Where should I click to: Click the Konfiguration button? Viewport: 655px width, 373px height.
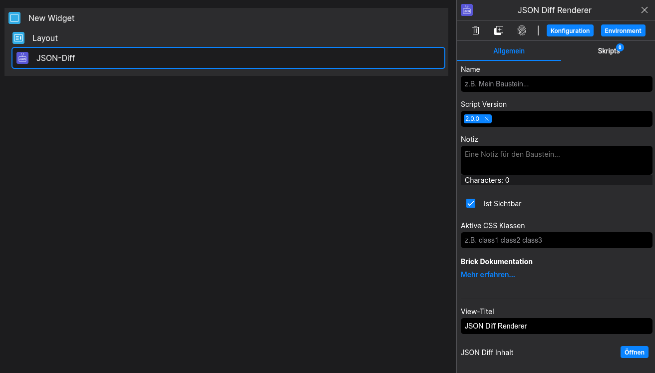[570, 30]
